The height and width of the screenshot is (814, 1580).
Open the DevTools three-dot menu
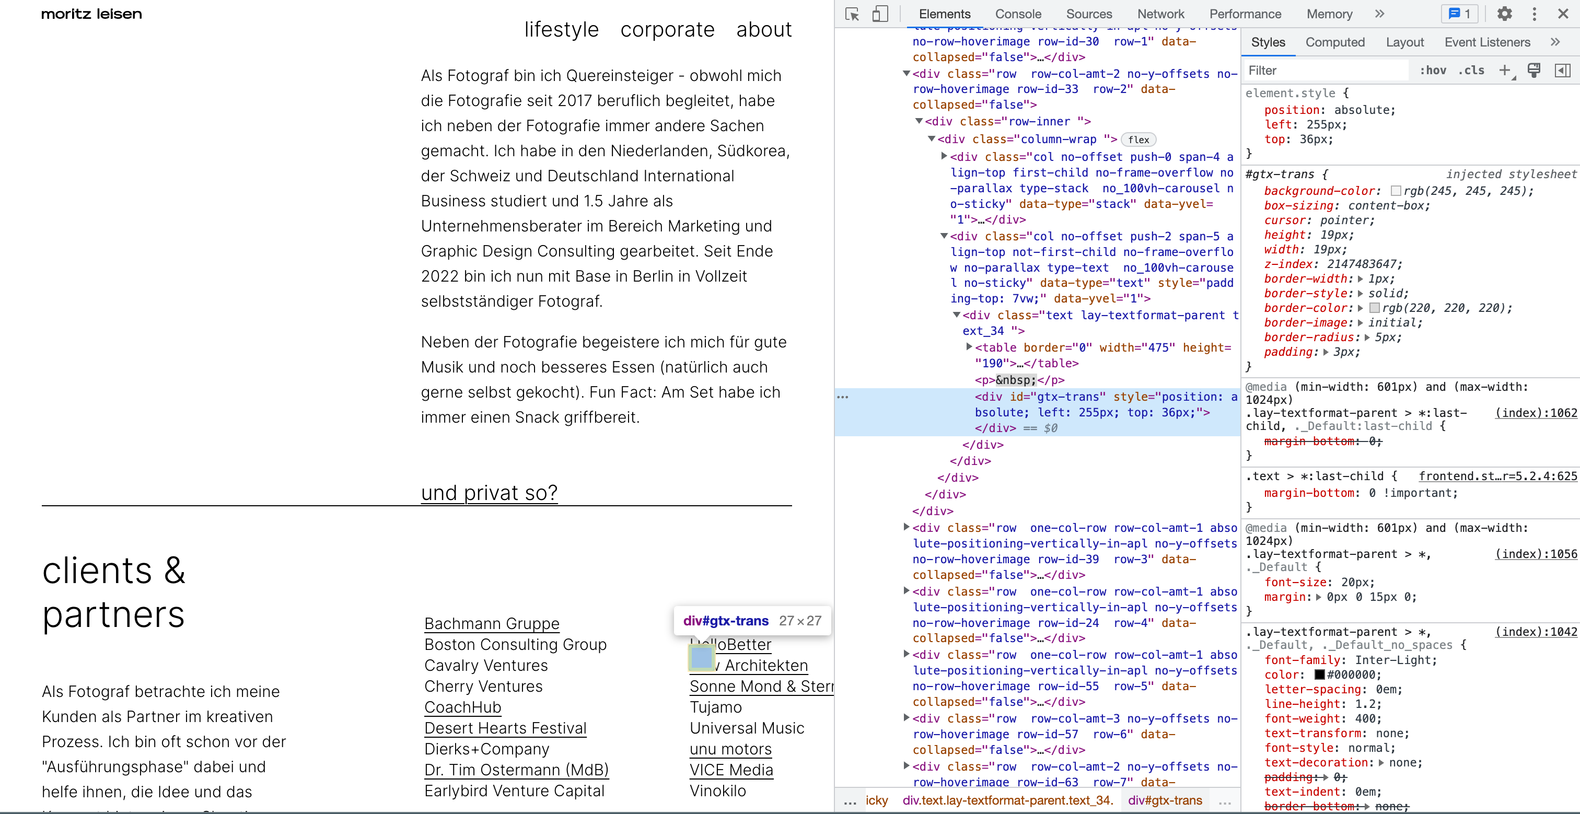tap(1534, 14)
